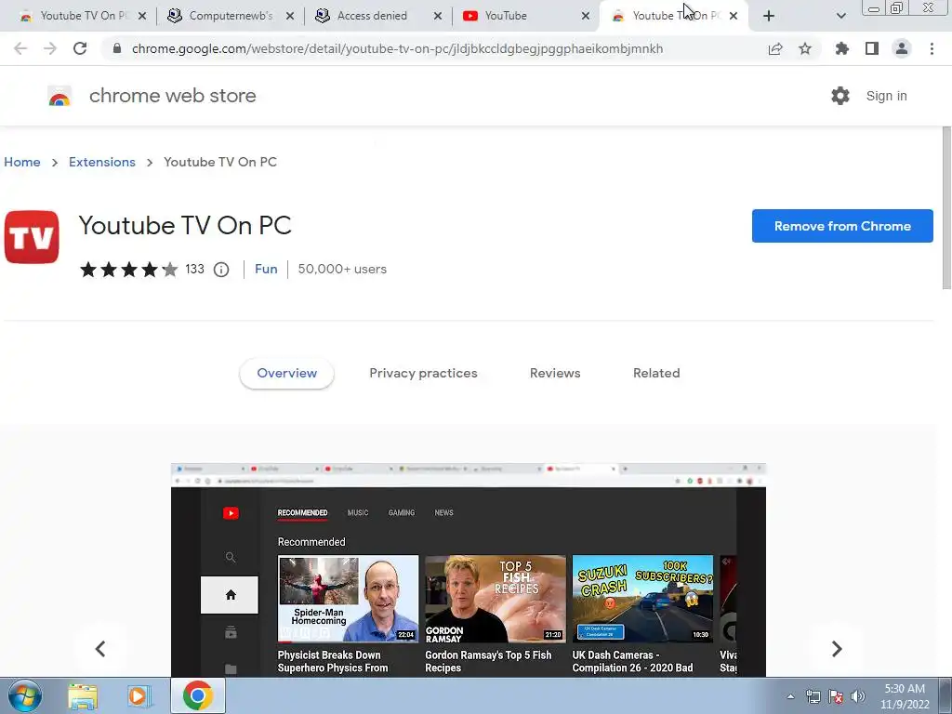This screenshot has height=714, width=952.
Task: Open the Windows Start button
Action: (x=25, y=695)
